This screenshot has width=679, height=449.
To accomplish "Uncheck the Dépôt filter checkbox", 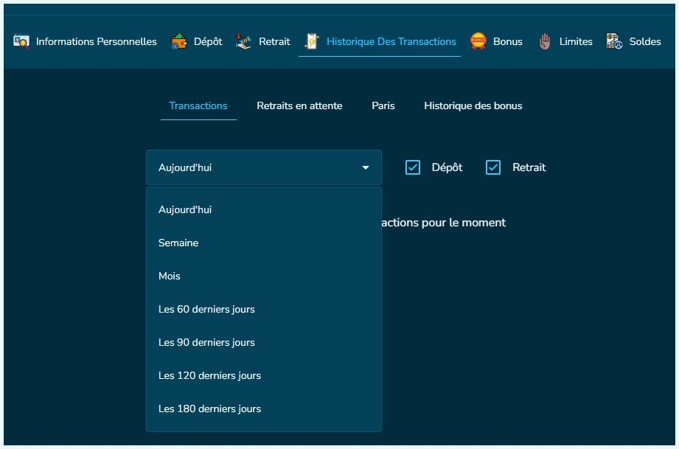I will (x=412, y=167).
